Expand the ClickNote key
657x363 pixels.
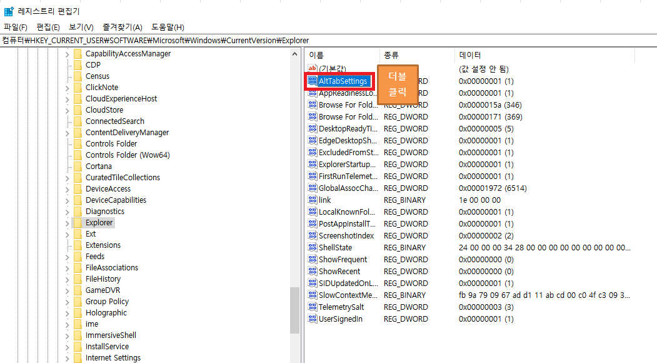(68, 88)
